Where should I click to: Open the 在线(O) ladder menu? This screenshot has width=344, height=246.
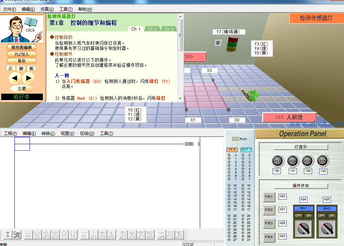point(87,133)
